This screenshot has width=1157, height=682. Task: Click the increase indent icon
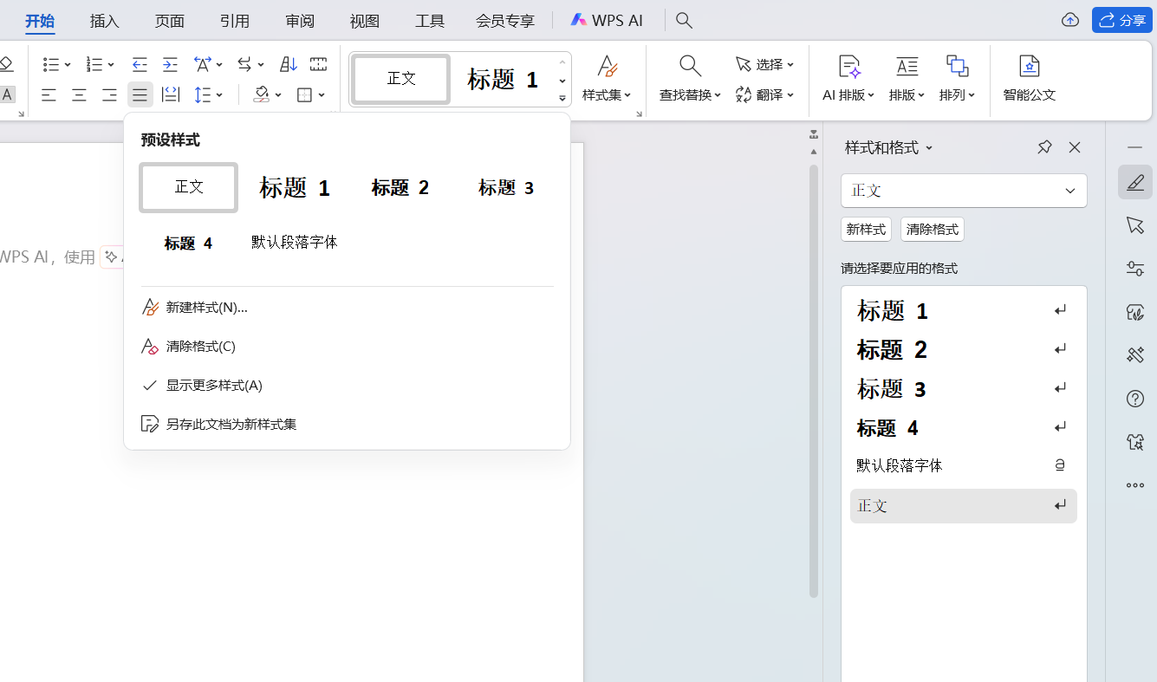click(x=170, y=64)
